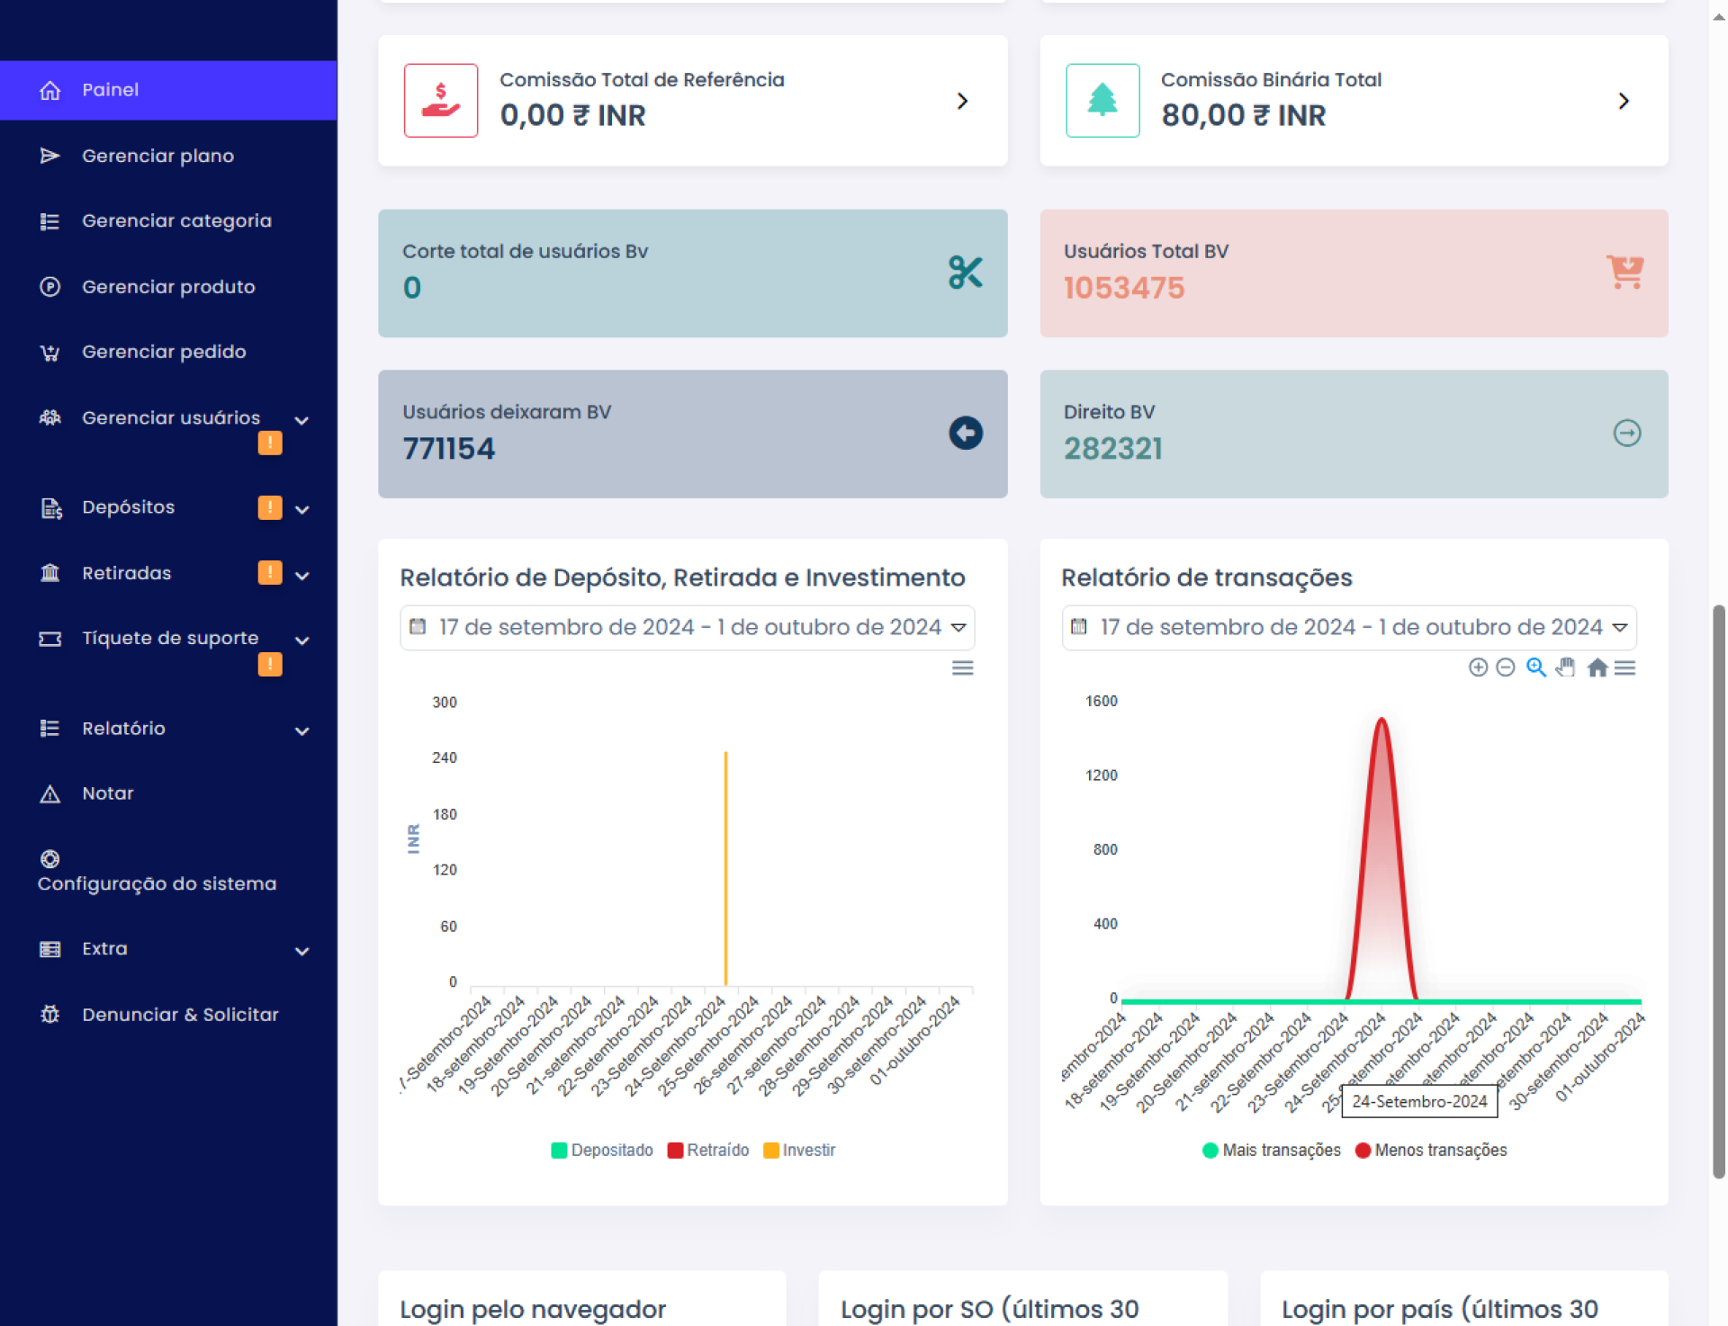Open Comissão Binária Total details
The height and width of the screenshot is (1326, 1728).
point(1624,101)
